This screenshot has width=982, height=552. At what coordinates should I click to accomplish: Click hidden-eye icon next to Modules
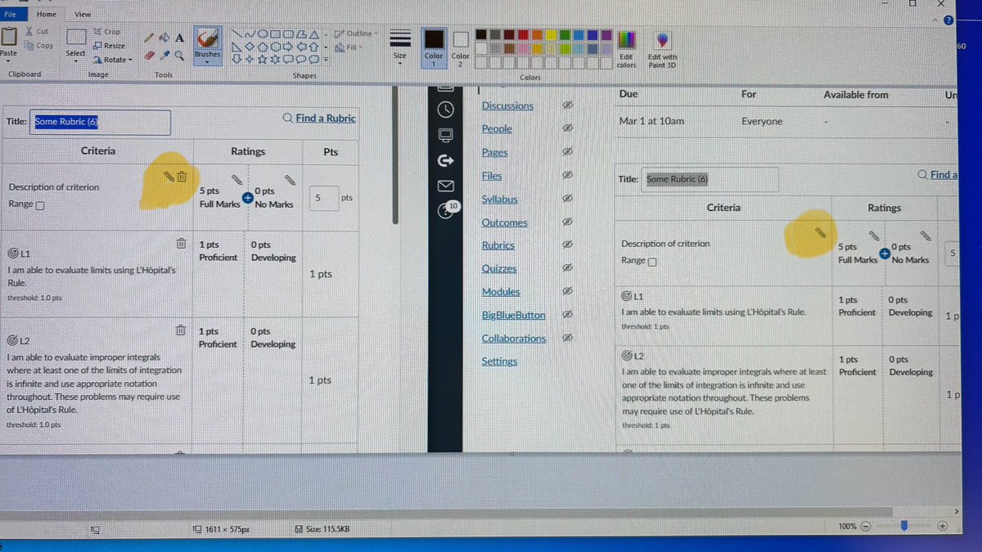[567, 291]
